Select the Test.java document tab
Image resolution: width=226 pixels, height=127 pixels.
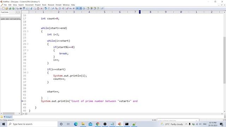8,117
